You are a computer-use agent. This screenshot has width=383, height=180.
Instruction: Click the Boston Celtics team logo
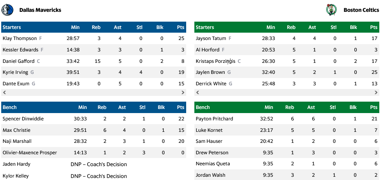tap(331, 10)
